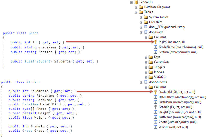Image resolution: width=207 pixels, height=137 pixels.
Task: Click the SchoolDB database cylinder icon
Action: click(x=136, y=2)
